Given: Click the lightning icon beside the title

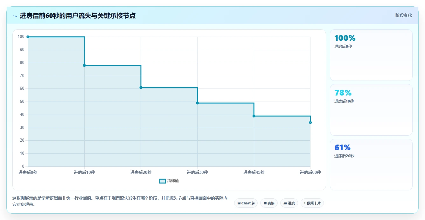Looking at the screenshot, I should [x=15, y=16].
